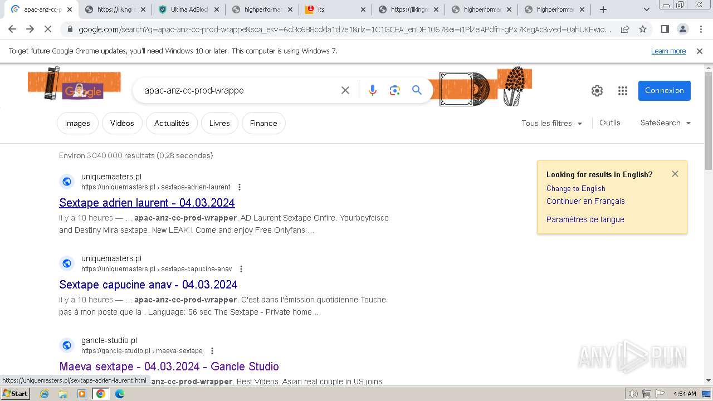Viewport: 713px width, 401px height.
Task: Open the Google apps grid
Action: pos(623,91)
